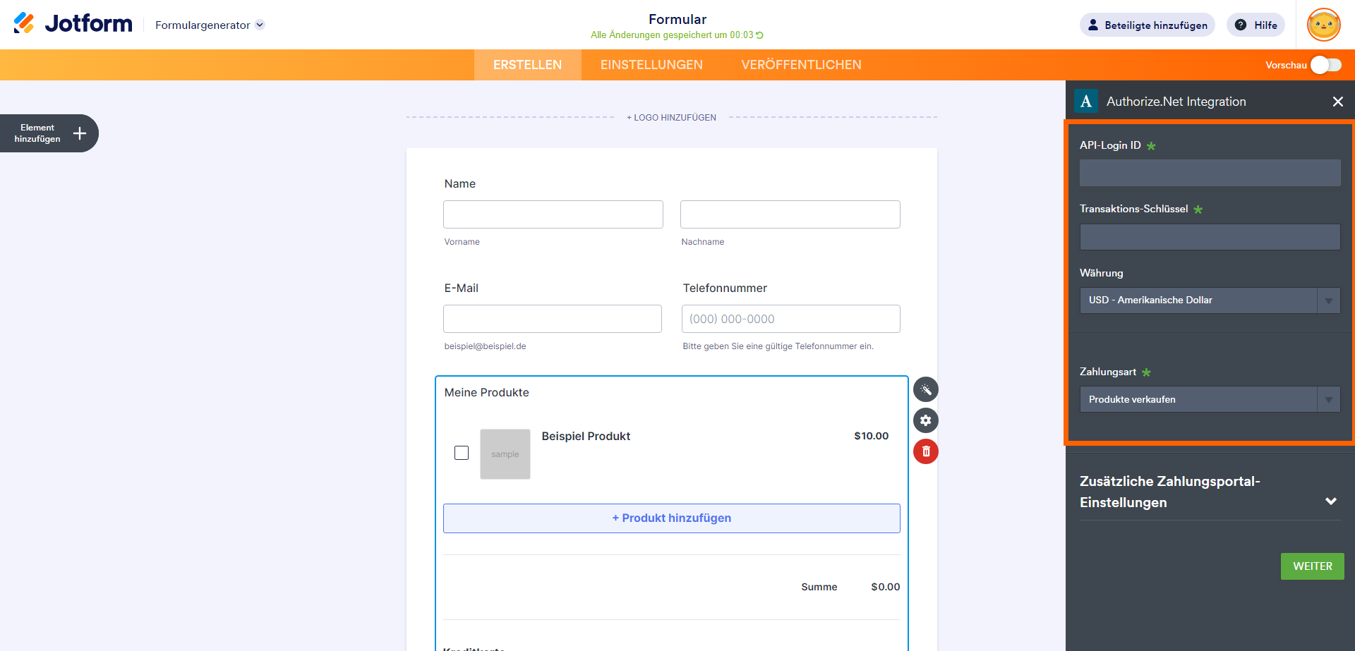Expand Zusätzliche Zahlungsportal-Einstellungen section
The height and width of the screenshot is (651, 1355).
(1210, 492)
